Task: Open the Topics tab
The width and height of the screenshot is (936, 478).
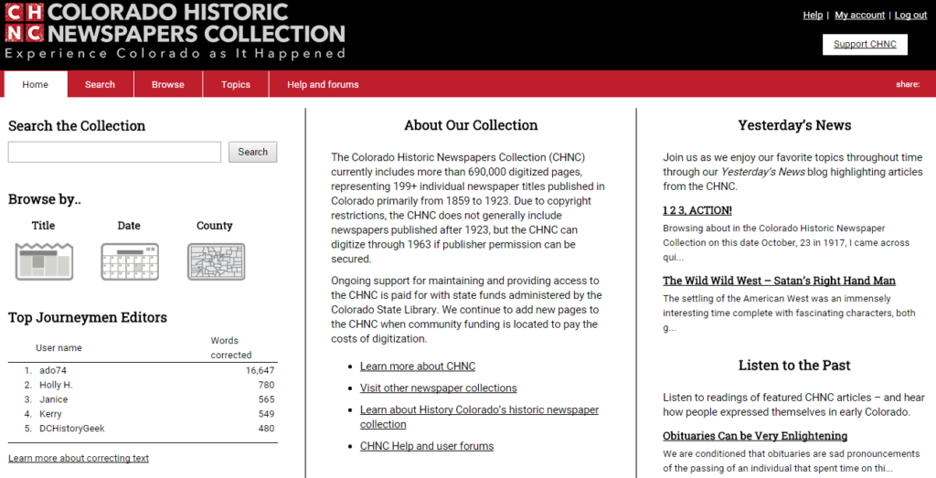Action: coord(236,84)
